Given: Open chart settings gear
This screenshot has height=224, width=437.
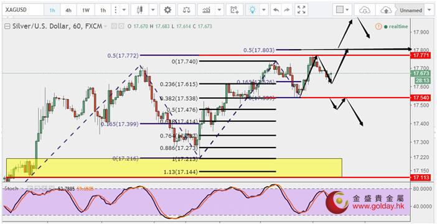Looking at the screenshot, I should click(x=167, y=11).
